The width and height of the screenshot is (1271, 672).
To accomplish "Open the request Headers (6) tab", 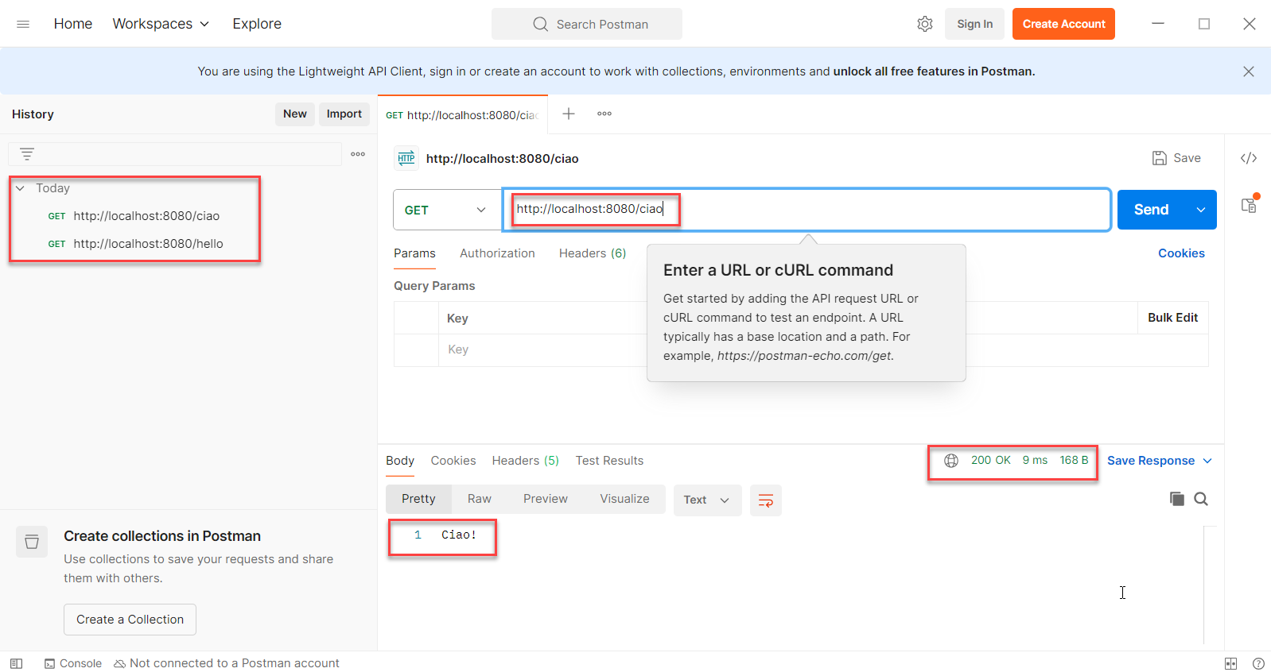I will (593, 253).
